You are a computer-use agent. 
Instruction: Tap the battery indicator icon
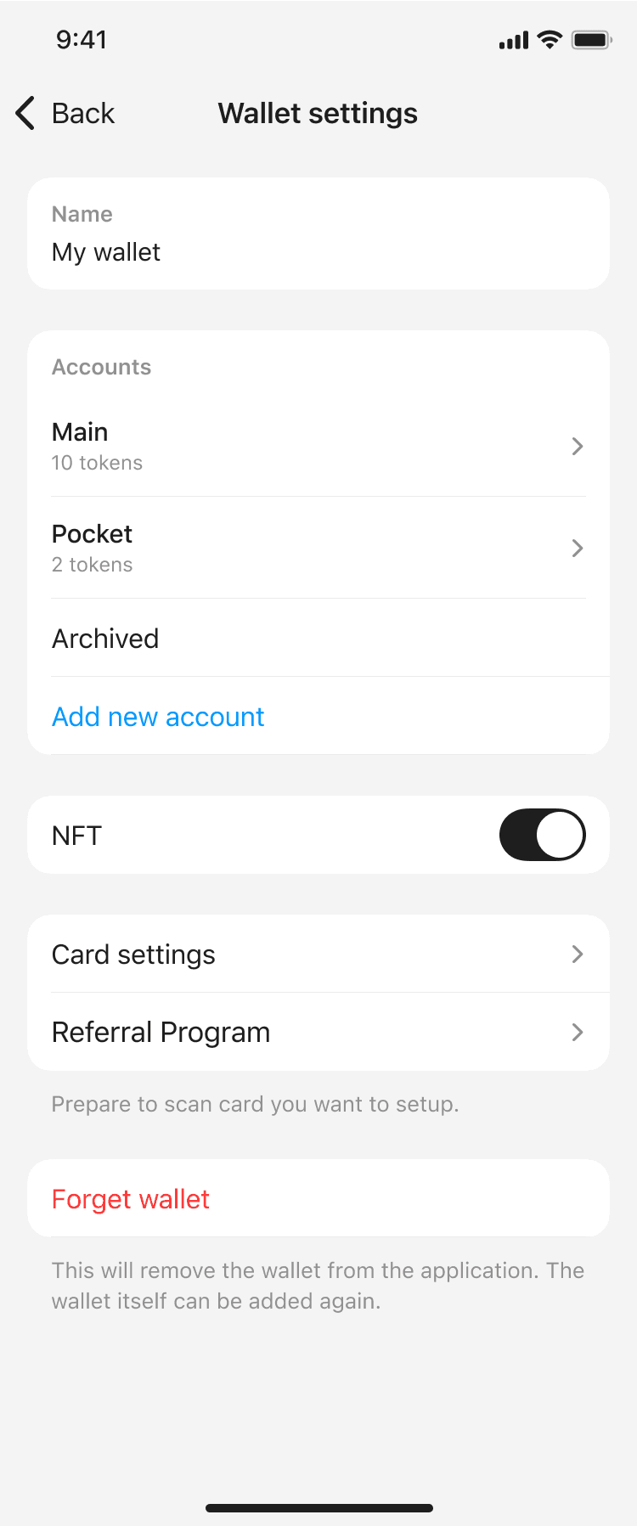591,40
